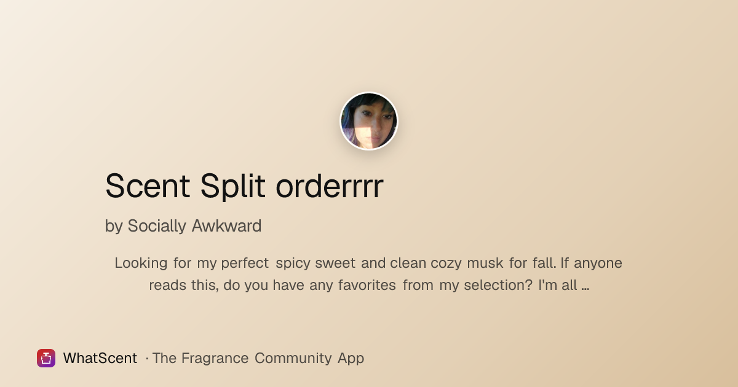The width and height of the screenshot is (738, 387).
Task: Click the word orderrrr in the title
Action: pos(330,186)
